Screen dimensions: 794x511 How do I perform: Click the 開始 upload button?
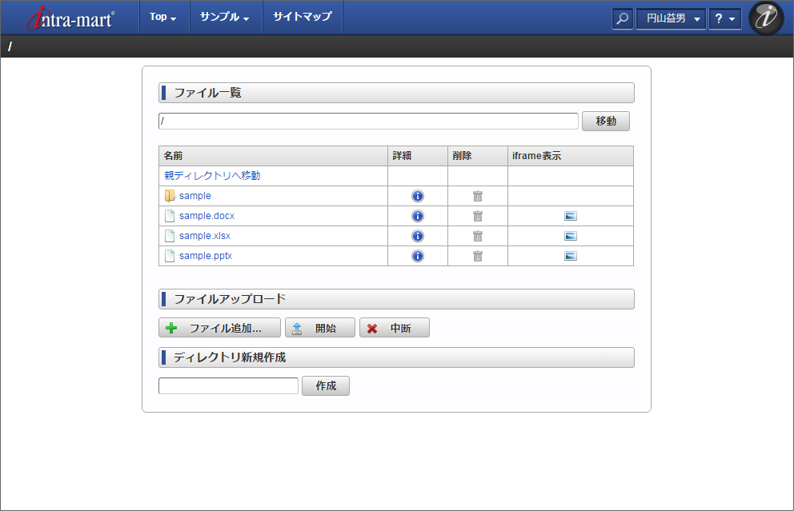pyautogui.click(x=320, y=328)
